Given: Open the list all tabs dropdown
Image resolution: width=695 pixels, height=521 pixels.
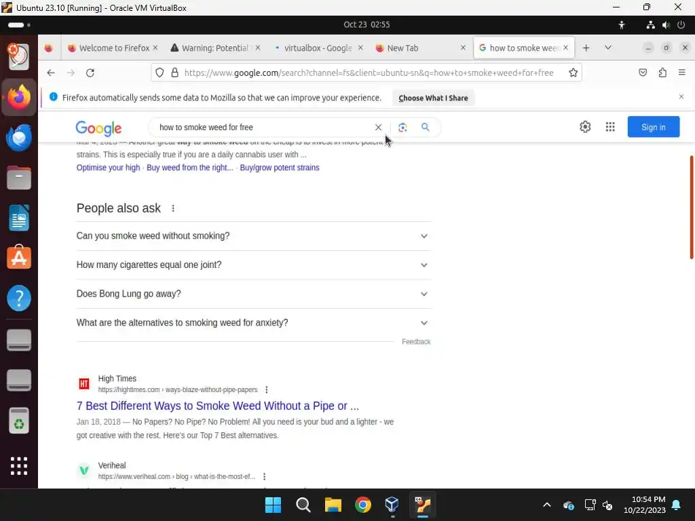Looking at the screenshot, I should tap(608, 48).
